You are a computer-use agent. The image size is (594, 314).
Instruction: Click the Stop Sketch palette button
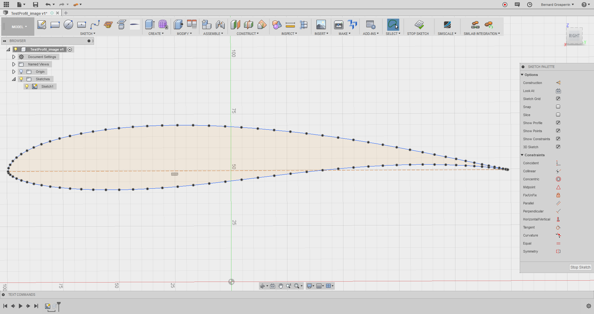[x=580, y=267]
